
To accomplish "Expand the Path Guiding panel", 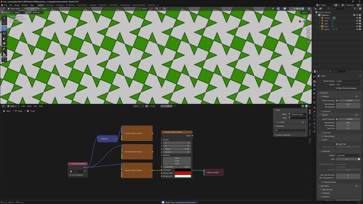I will pyautogui.click(x=328, y=136).
